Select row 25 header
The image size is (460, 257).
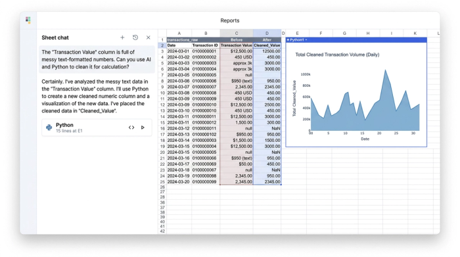pyautogui.click(x=162, y=182)
